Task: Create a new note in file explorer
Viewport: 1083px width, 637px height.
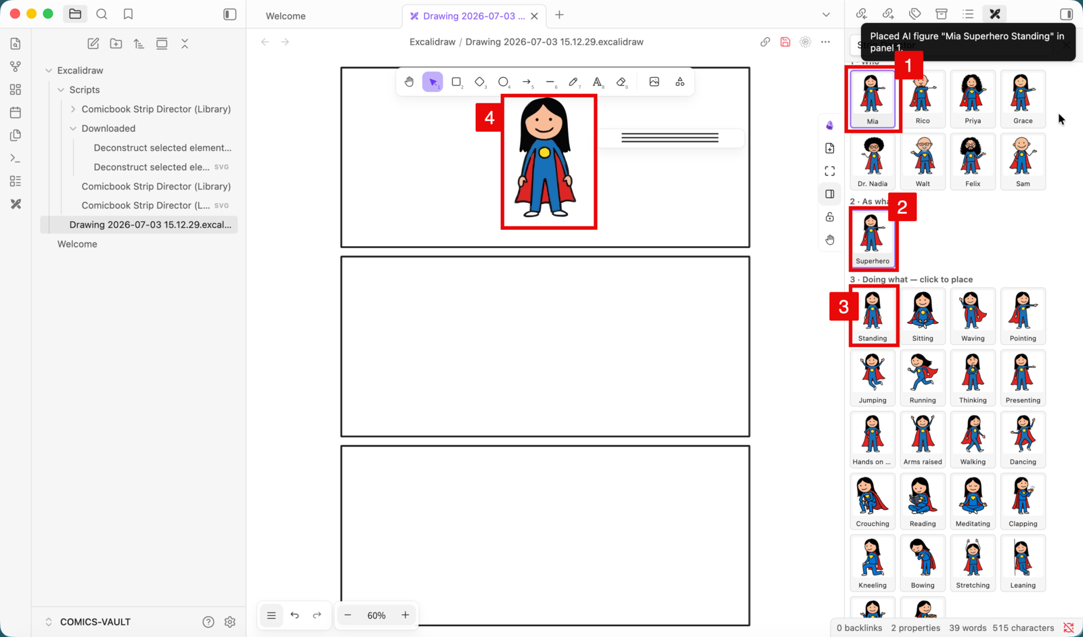Action: [93, 43]
